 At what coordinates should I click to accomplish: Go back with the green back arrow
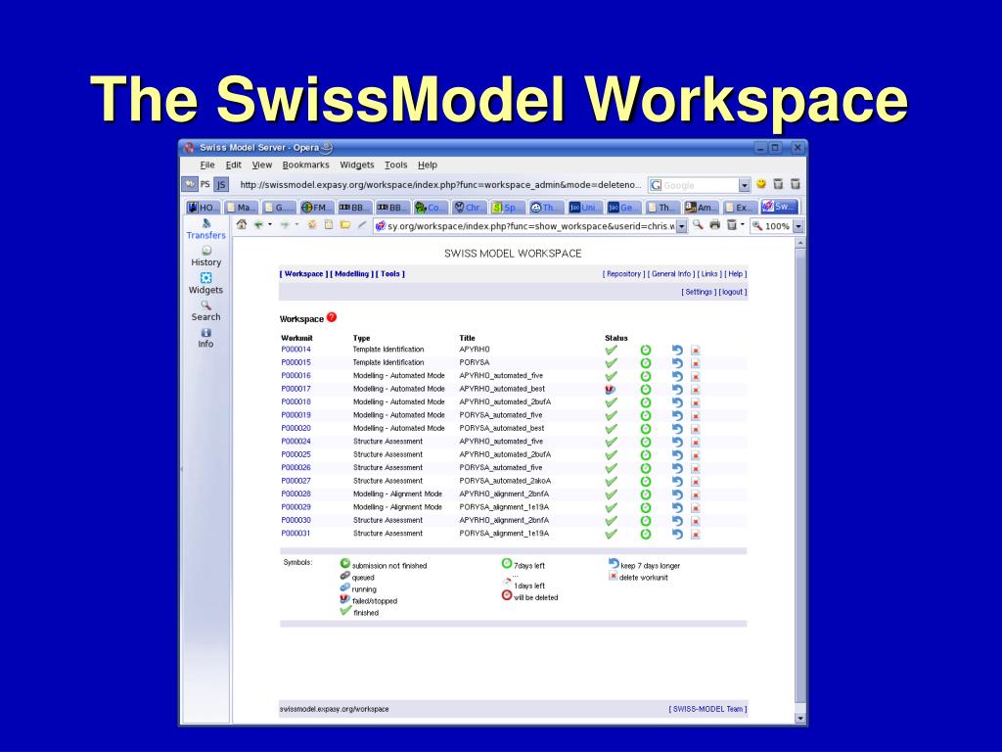258,224
